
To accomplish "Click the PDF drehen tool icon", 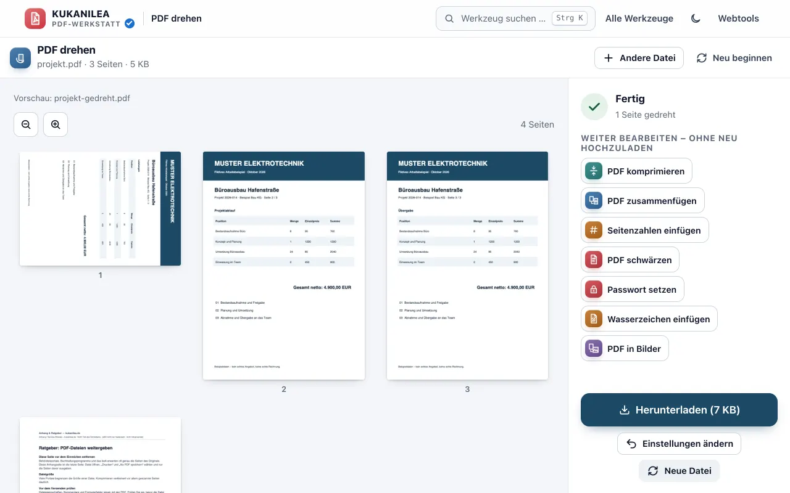I will 20,58.
